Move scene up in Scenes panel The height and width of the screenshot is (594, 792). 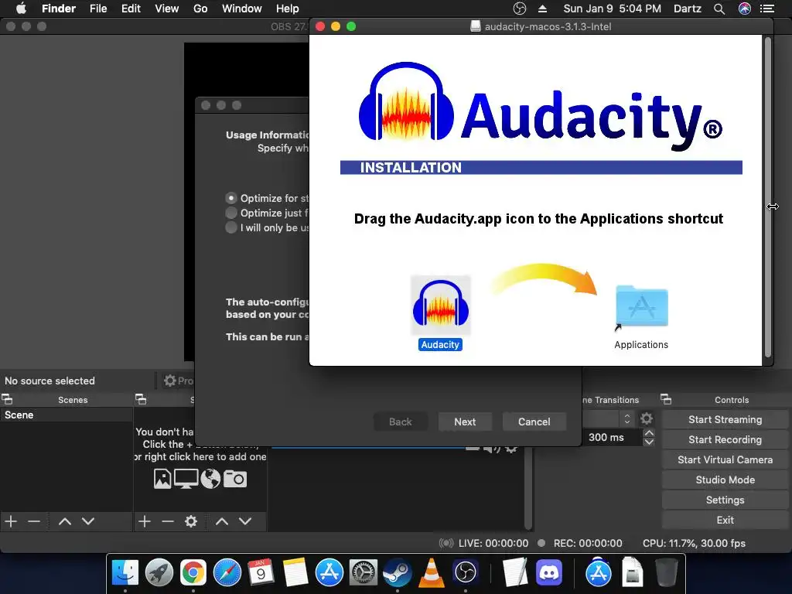click(x=65, y=521)
